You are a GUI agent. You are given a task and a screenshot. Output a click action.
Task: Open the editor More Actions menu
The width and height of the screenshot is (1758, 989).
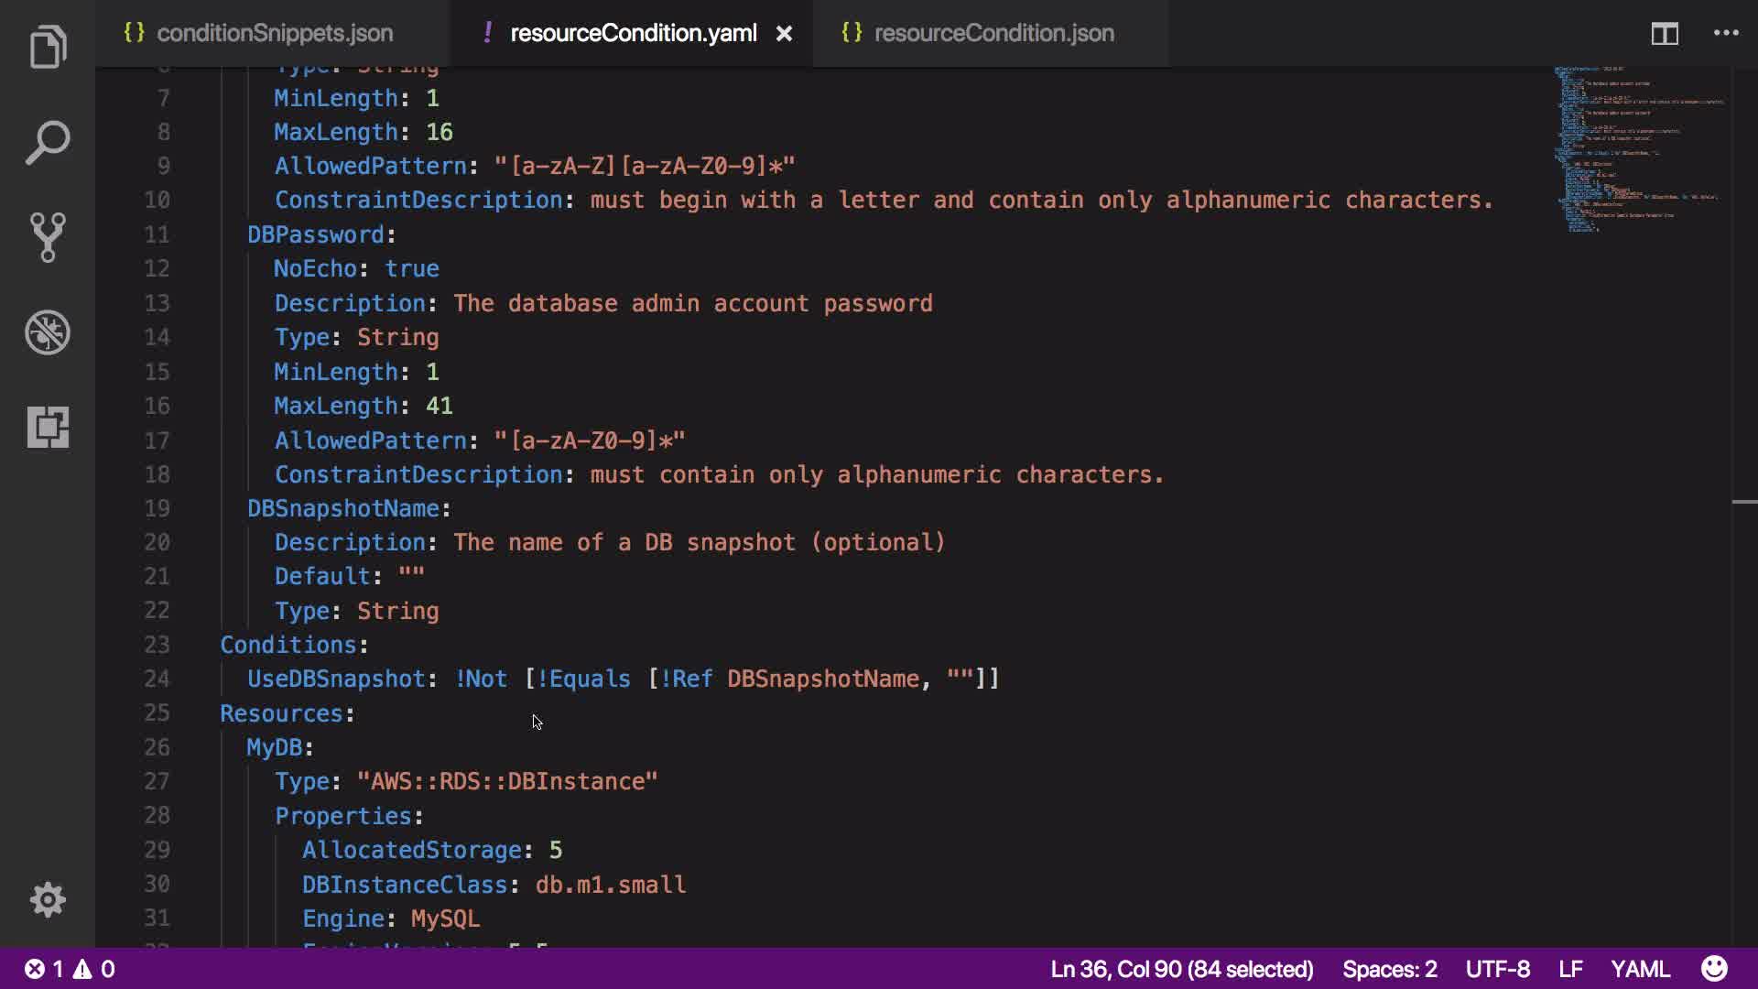(1725, 34)
